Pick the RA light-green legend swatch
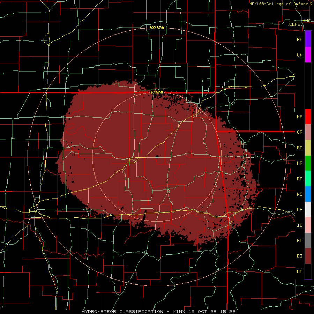This screenshot has width=314, height=314. pos(308,179)
